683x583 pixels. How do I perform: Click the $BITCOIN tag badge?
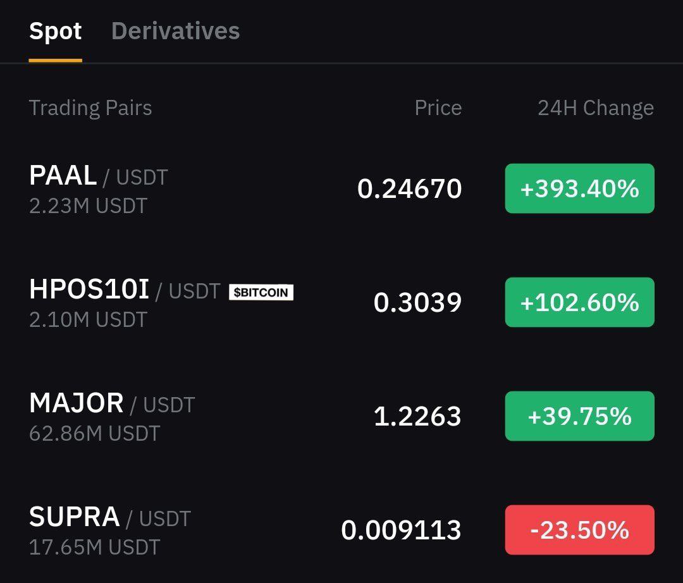261,292
